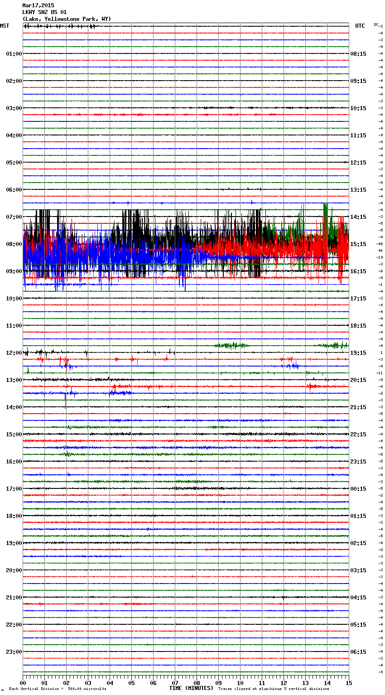Select the 09:00 MST row label
This screenshot has width=385, height=695.
14,271
